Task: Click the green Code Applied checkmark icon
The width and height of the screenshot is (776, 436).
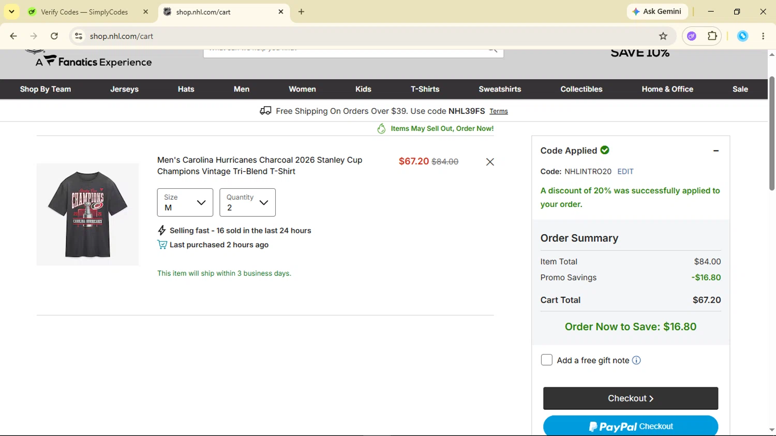Action: pyautogui.click(x=605, y=150)
